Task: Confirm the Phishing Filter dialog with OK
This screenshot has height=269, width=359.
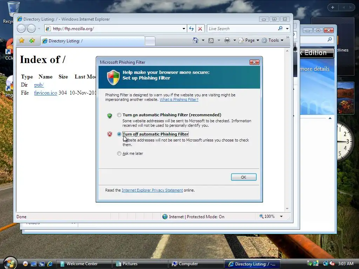Action: (x=244, y=177)
